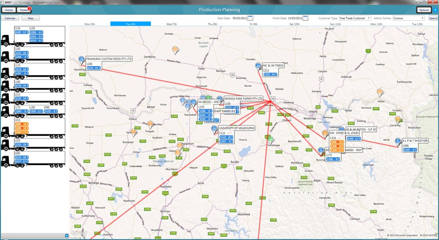This screenshot has height=240, width=439.
Task: Click the blue help question mark icon
Action: 435,9
